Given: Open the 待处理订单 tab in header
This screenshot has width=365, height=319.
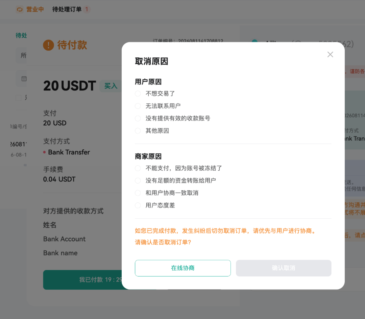Looking at the screenshot, I should [67, 9].
